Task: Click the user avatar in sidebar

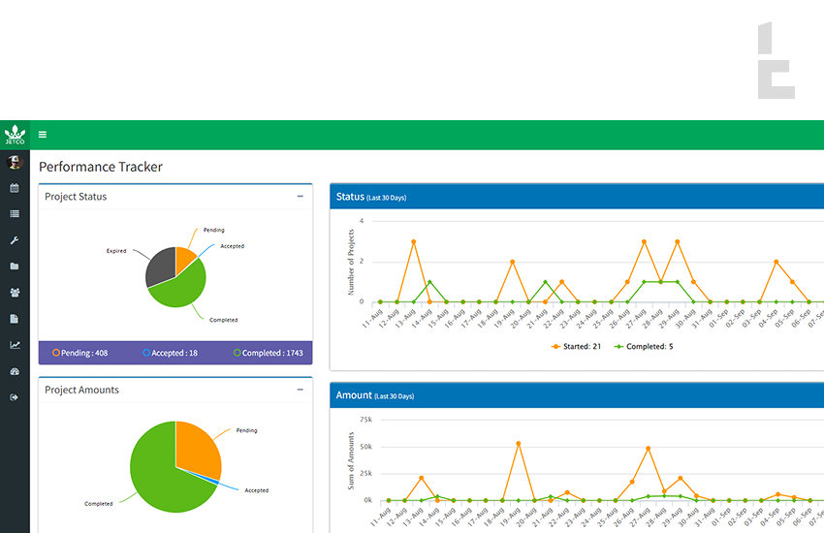Action: point(15,162)
